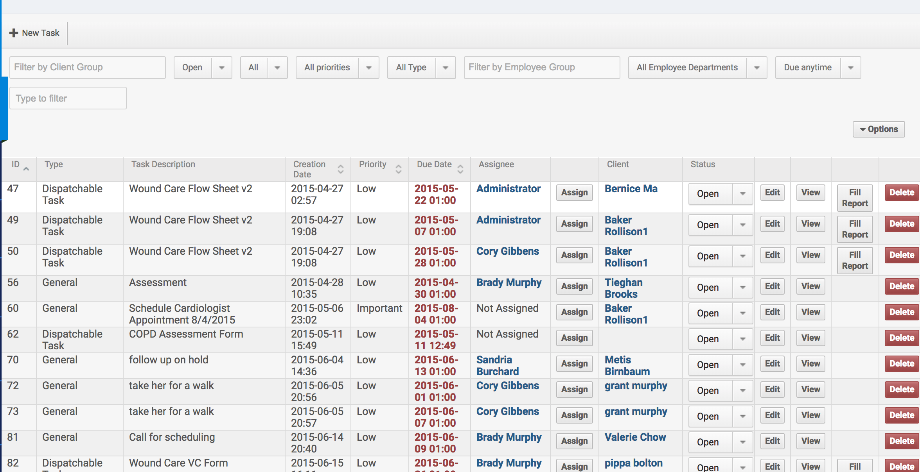Expand the All Type filter dropdown
This screenshot has width=920, height=472.
(x=445, y=68)
